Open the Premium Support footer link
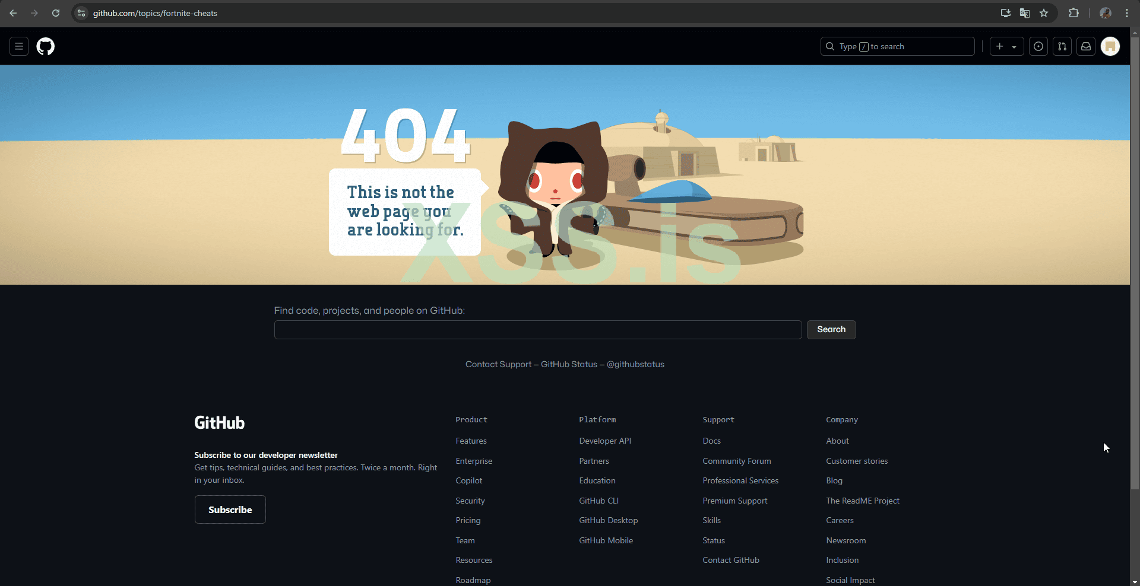 tap(735, 501)
